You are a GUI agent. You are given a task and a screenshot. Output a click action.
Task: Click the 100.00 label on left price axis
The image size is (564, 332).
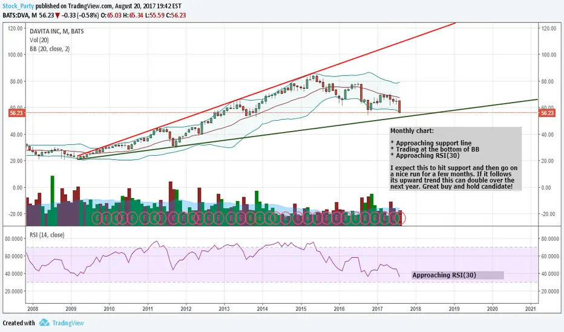[15, 55]
